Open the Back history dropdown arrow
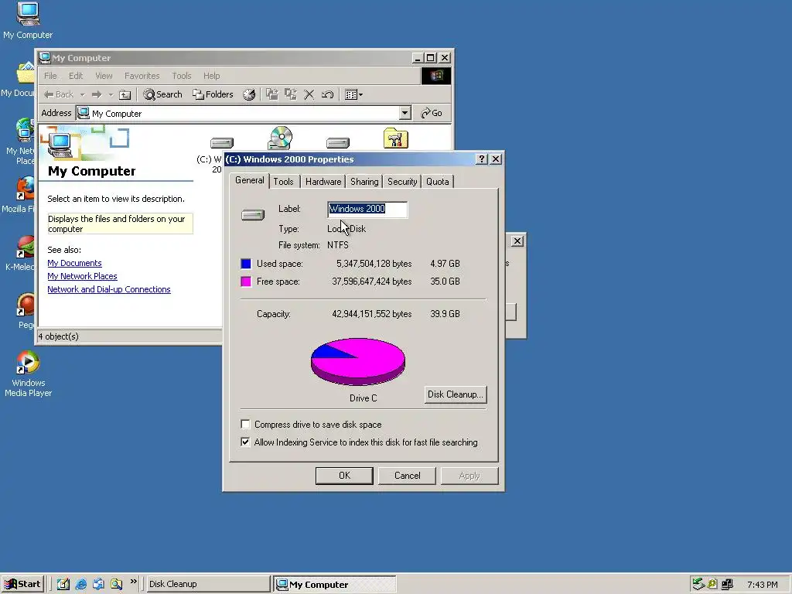Viewport: 792px width, 594px height. click(x=82, y=94)
